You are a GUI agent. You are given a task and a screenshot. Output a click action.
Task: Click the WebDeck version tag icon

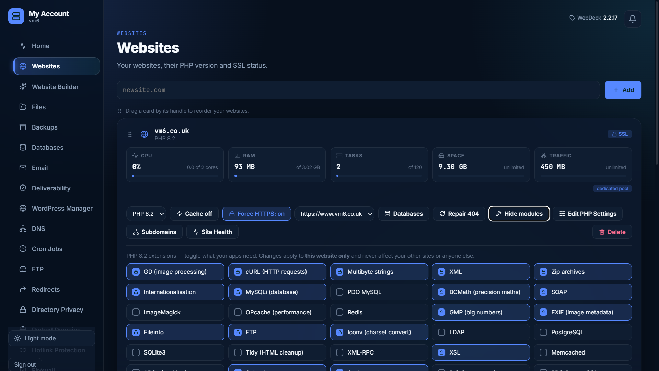[x=572, y=18]
